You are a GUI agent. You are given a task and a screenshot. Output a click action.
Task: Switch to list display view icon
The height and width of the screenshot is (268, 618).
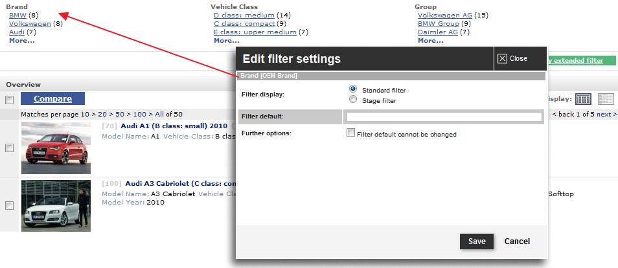click(x=606, y=99)
